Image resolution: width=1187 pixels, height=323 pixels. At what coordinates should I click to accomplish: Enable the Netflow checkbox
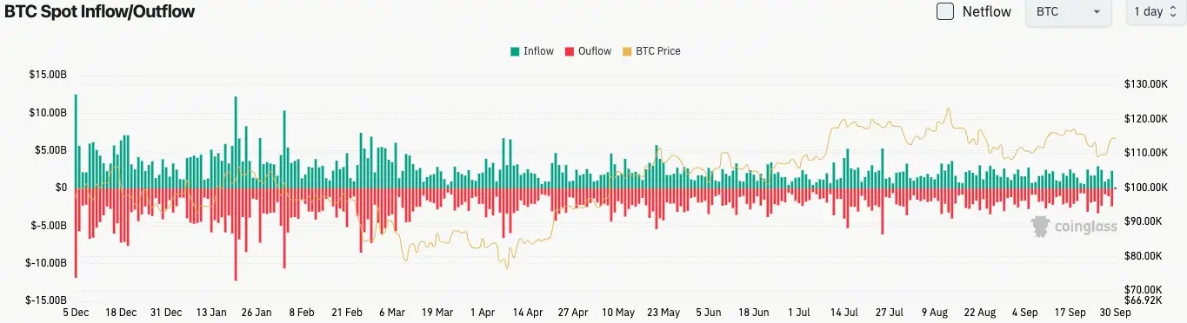click(x=944, y=12)
